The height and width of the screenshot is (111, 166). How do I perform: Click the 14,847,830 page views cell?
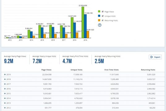click(47, 79)
